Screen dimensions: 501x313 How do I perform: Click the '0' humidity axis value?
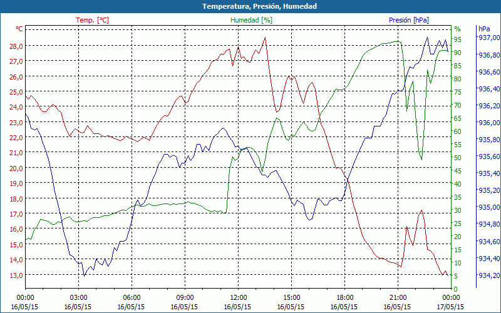pyautogui.click(x=456, y=289)
